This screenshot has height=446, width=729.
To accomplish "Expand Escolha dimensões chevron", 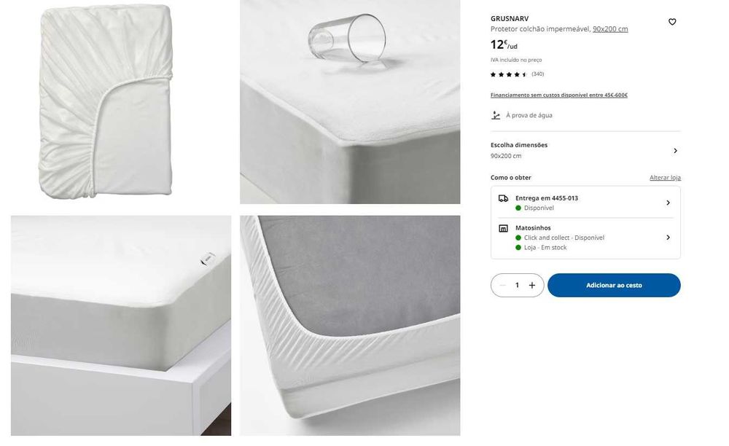I will point(675,151).
